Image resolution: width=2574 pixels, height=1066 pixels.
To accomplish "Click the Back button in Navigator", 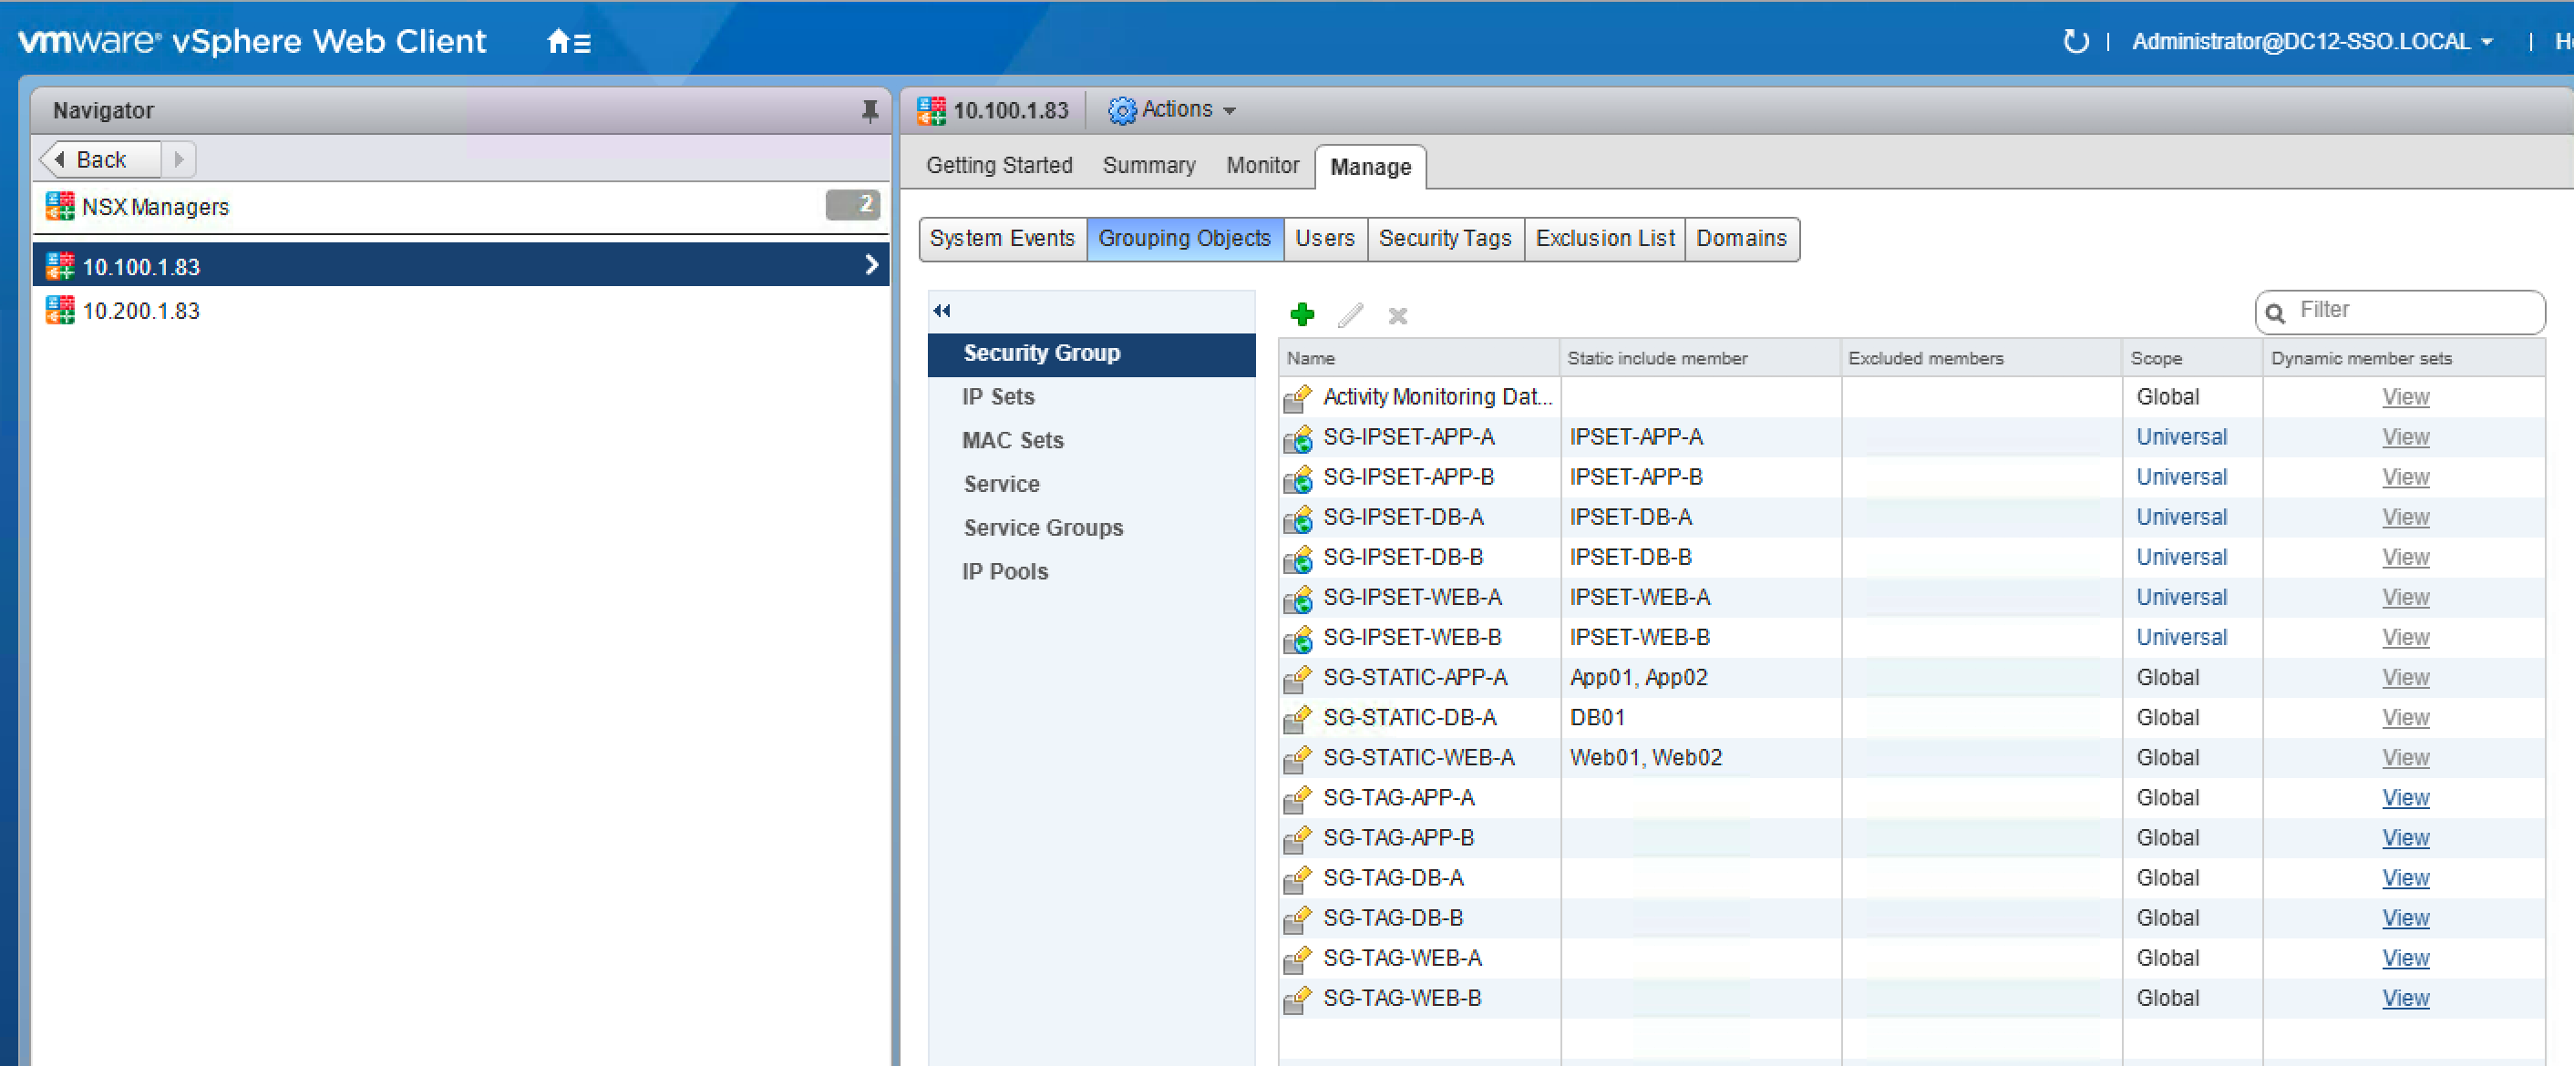I will click(100, 159).
